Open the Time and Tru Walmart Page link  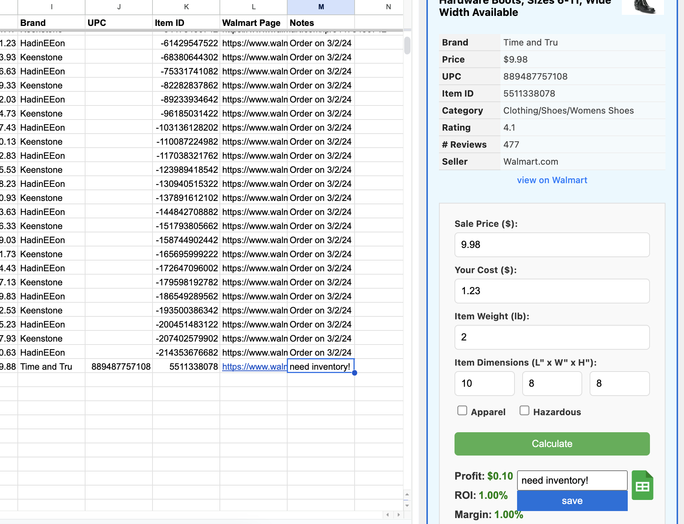[x=254, y=367]
